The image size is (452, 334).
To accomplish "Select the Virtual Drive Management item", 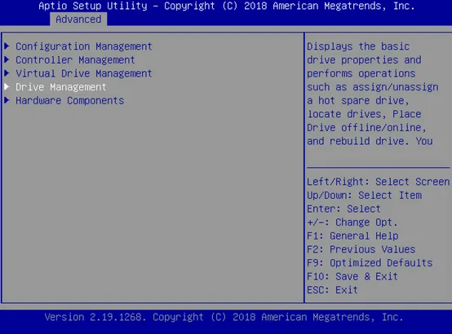I will pyautogui.click(x=83, y=73).
